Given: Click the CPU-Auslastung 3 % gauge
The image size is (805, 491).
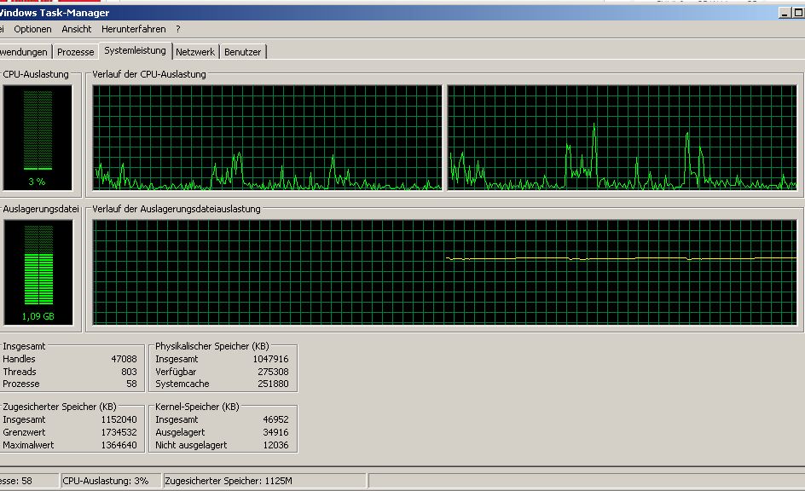Looking at the screenshot, I should (x=38, y=137).
